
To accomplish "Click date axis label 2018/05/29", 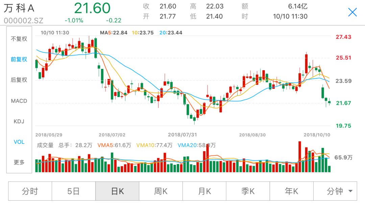I will [x=49, y=135].
